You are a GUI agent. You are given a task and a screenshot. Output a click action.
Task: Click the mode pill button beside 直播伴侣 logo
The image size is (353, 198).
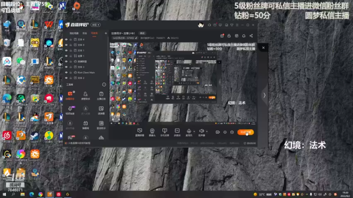pos(95,25)
